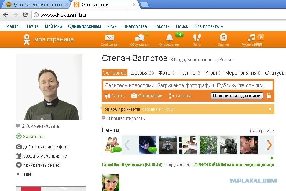
Task: Open Оповещения bell icon
Action: coord(169,38)
